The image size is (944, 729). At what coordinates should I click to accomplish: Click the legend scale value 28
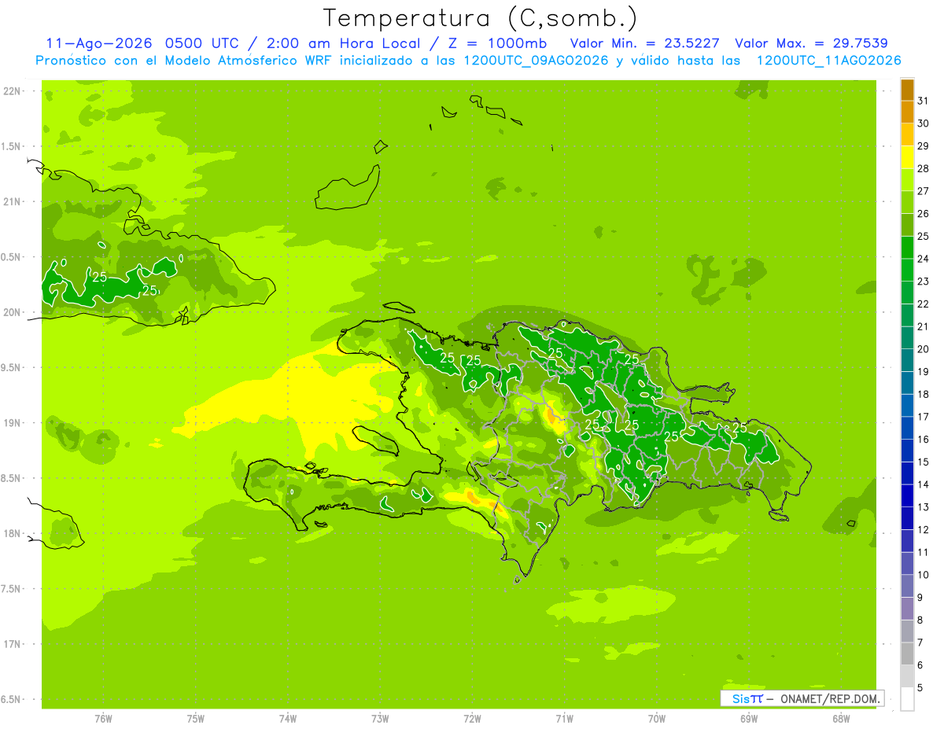click(x=923, y=168)
